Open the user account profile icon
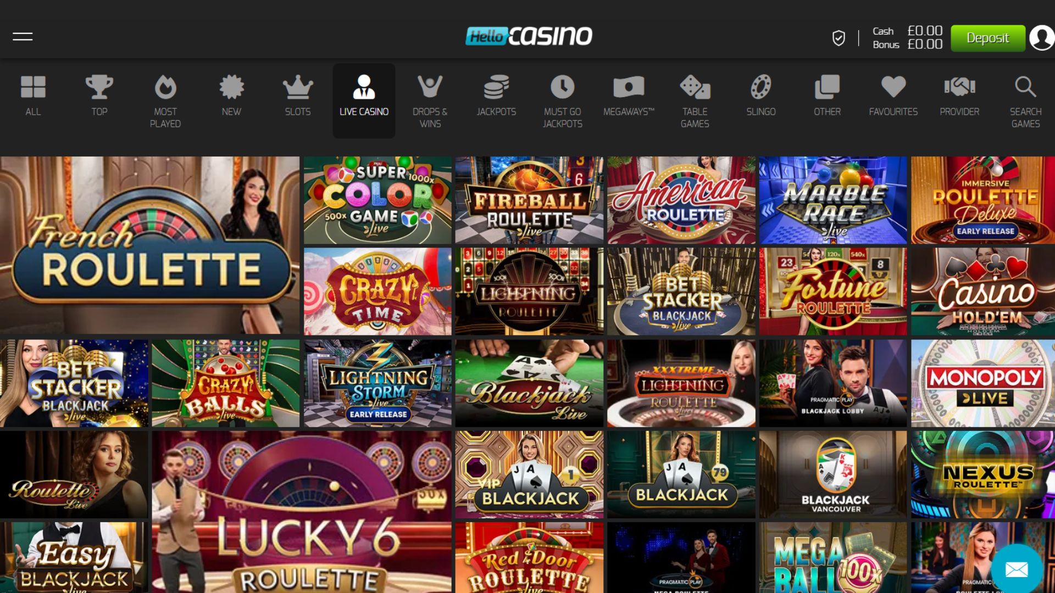Image resolution: width=1055 pixels, height=593 pixels. coord(1042,38)
